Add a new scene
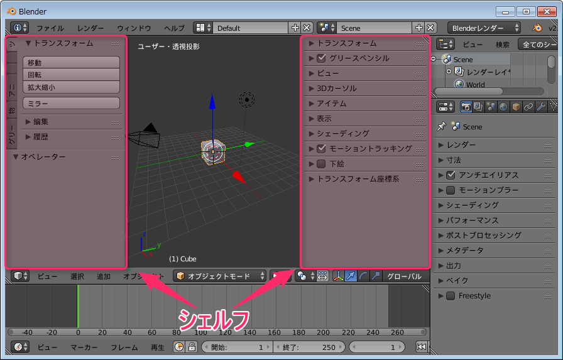Screen dimensions: 563x360 pyautogui.click(x=419, y=28)
